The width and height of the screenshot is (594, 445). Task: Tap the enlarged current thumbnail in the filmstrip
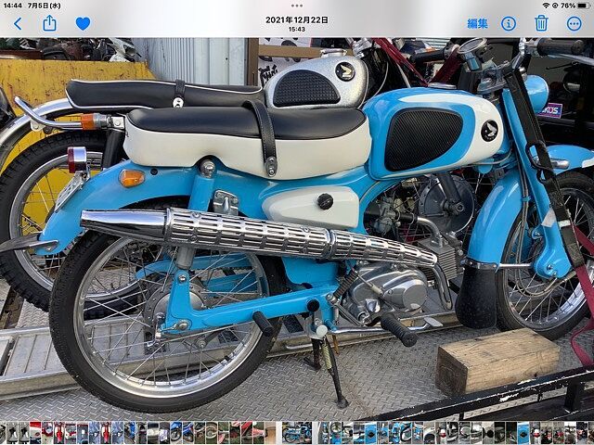[297, 433]
